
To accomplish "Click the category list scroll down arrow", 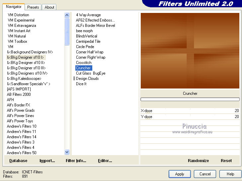I will pyautogui.click(x=67, y=152).
